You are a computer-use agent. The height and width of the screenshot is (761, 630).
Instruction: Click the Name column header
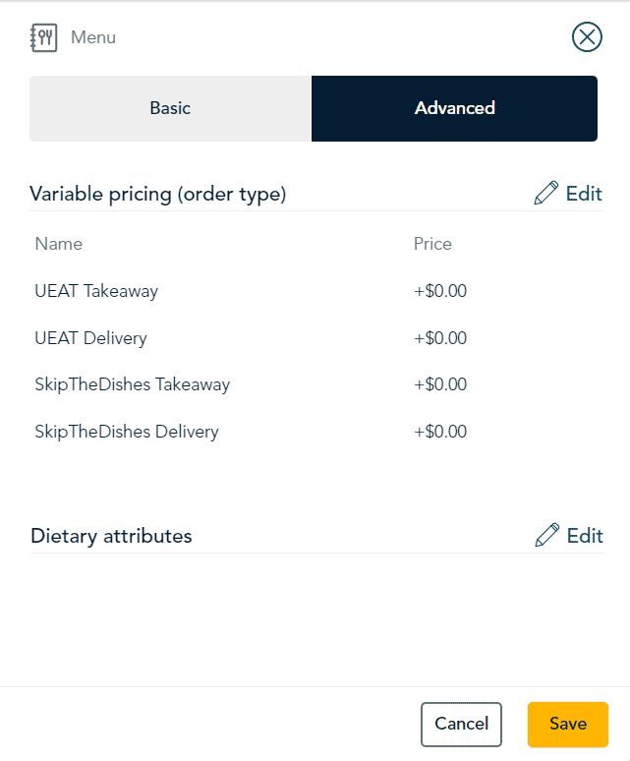[x=59, y=244]
